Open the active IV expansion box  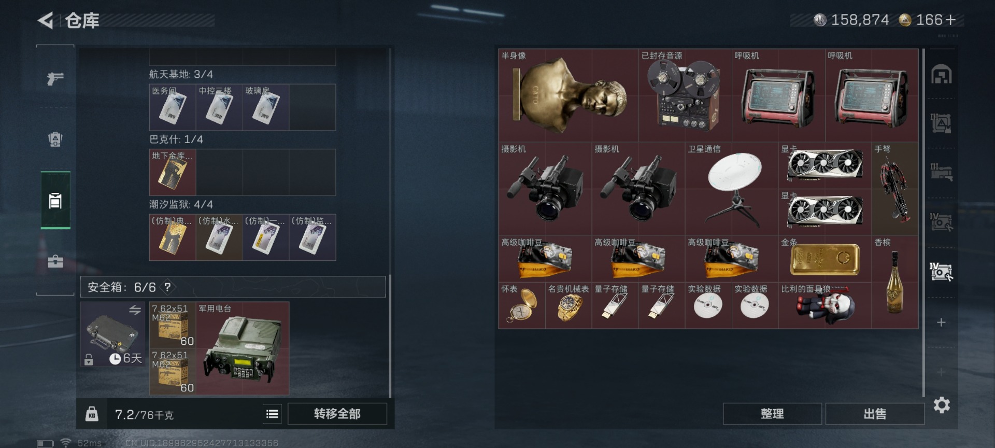point(941,272)
